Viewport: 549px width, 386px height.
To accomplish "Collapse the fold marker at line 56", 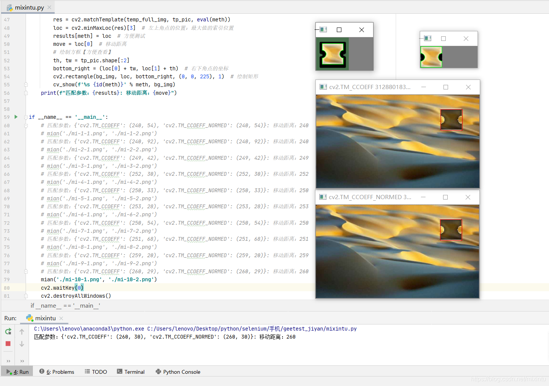I will tap(26, 93).
